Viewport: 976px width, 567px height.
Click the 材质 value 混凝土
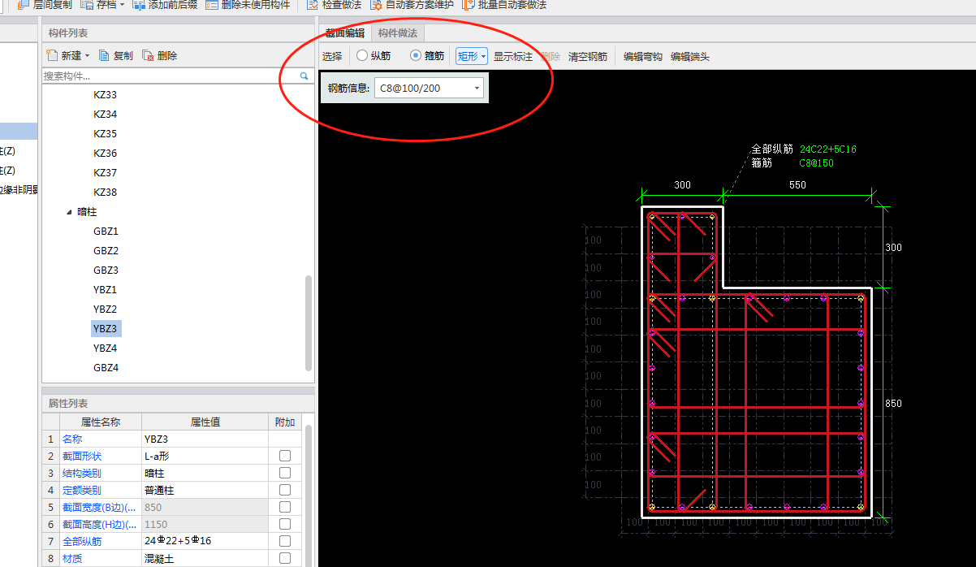coord(205,558)
